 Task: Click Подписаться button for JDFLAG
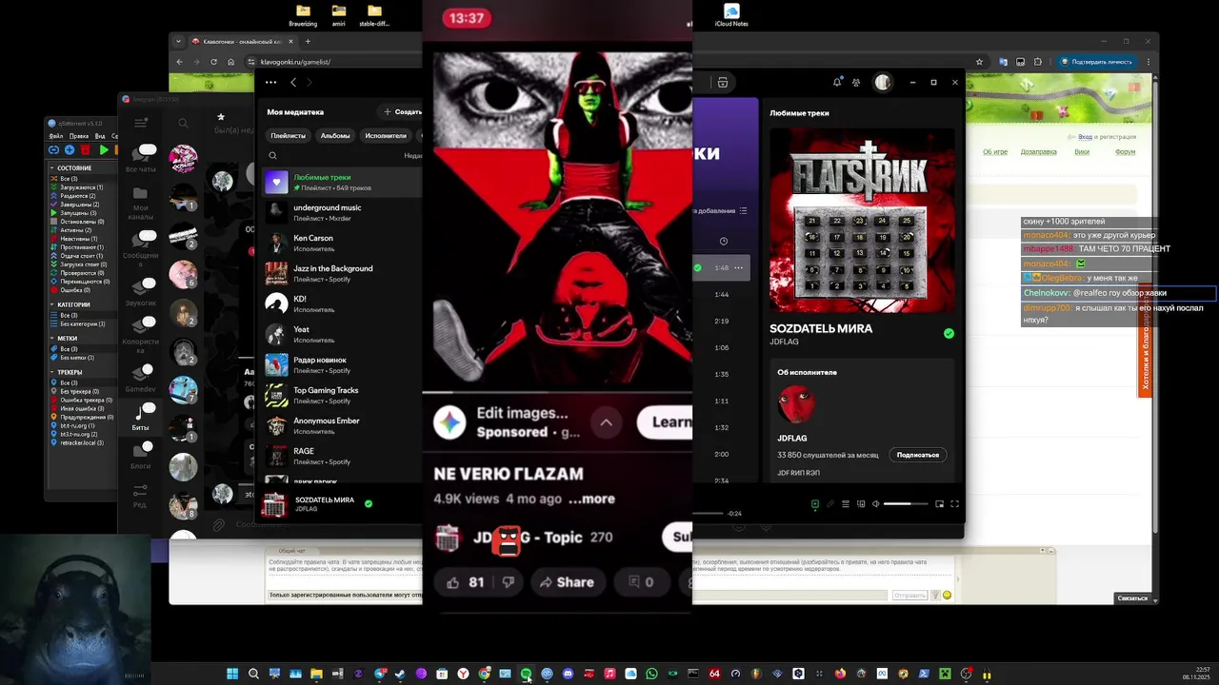click(x=918, y=455)
